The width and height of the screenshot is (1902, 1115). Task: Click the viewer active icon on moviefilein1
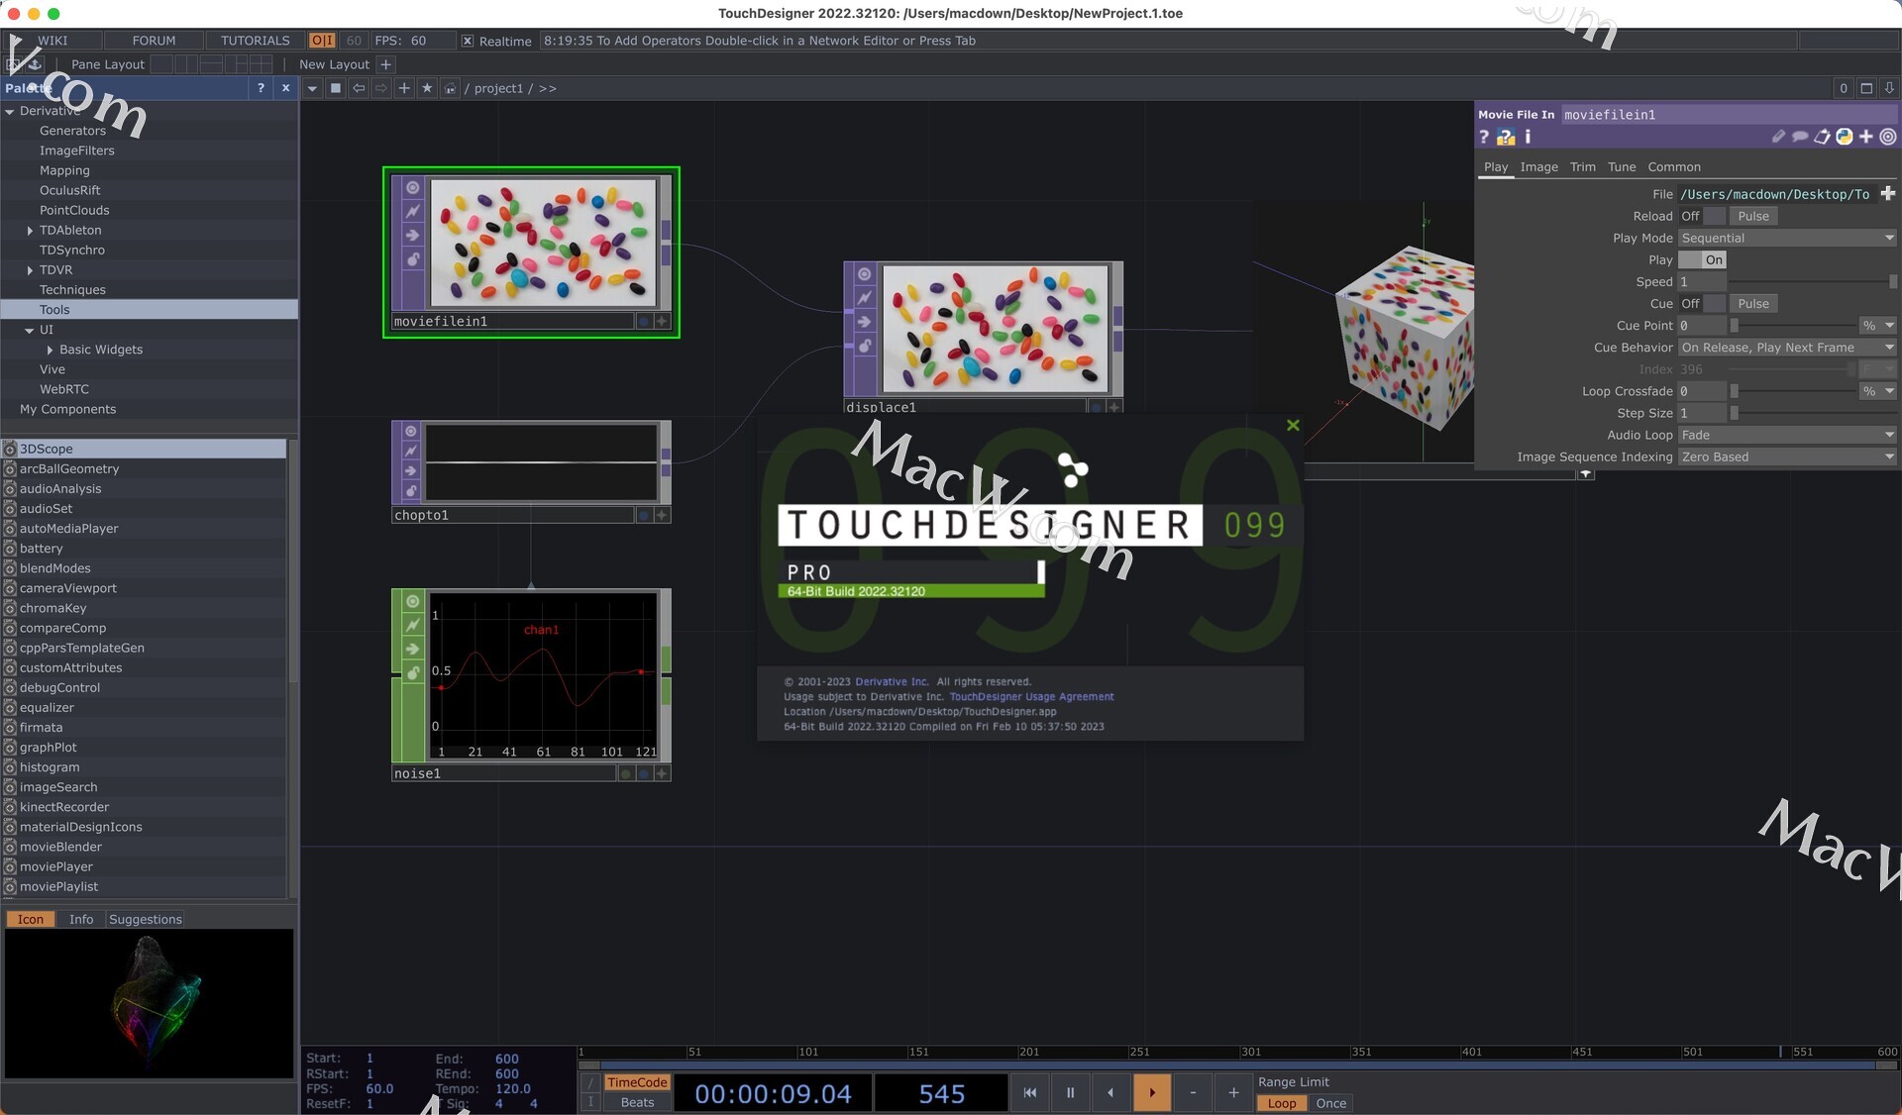413,187
